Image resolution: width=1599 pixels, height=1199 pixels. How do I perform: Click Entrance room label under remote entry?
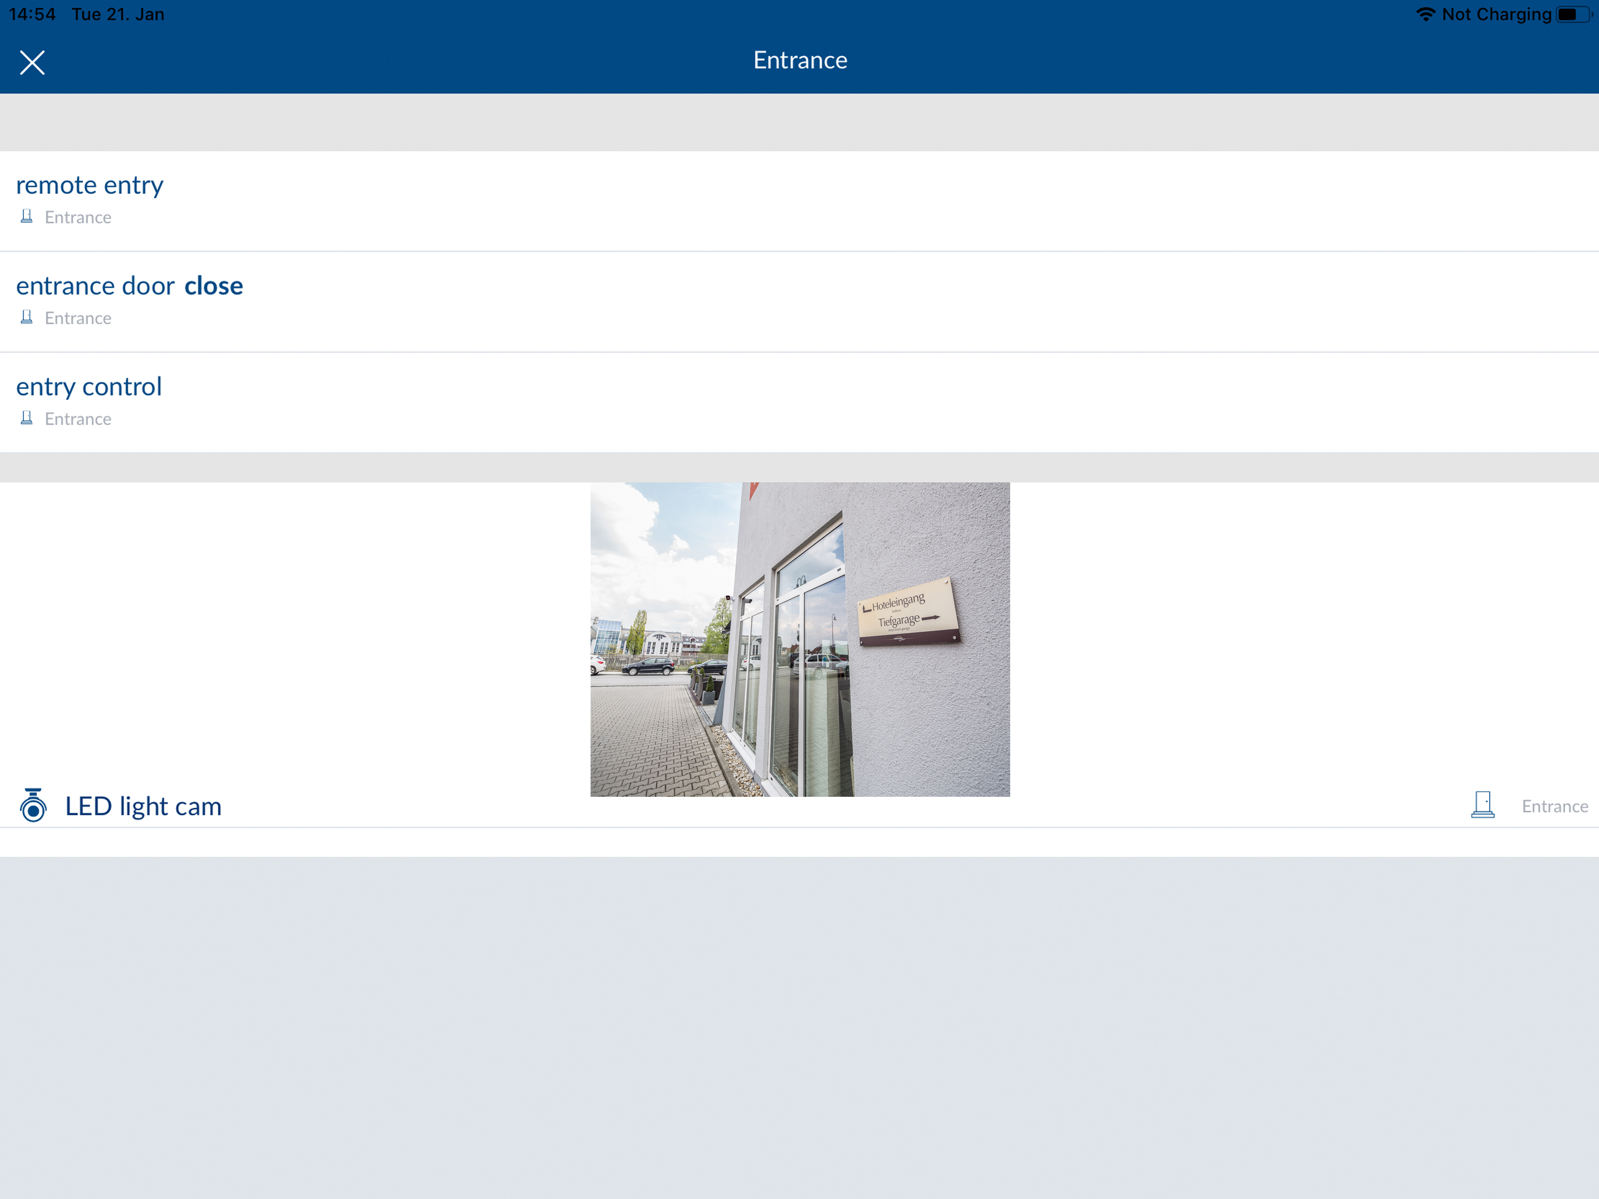[78, 218]
